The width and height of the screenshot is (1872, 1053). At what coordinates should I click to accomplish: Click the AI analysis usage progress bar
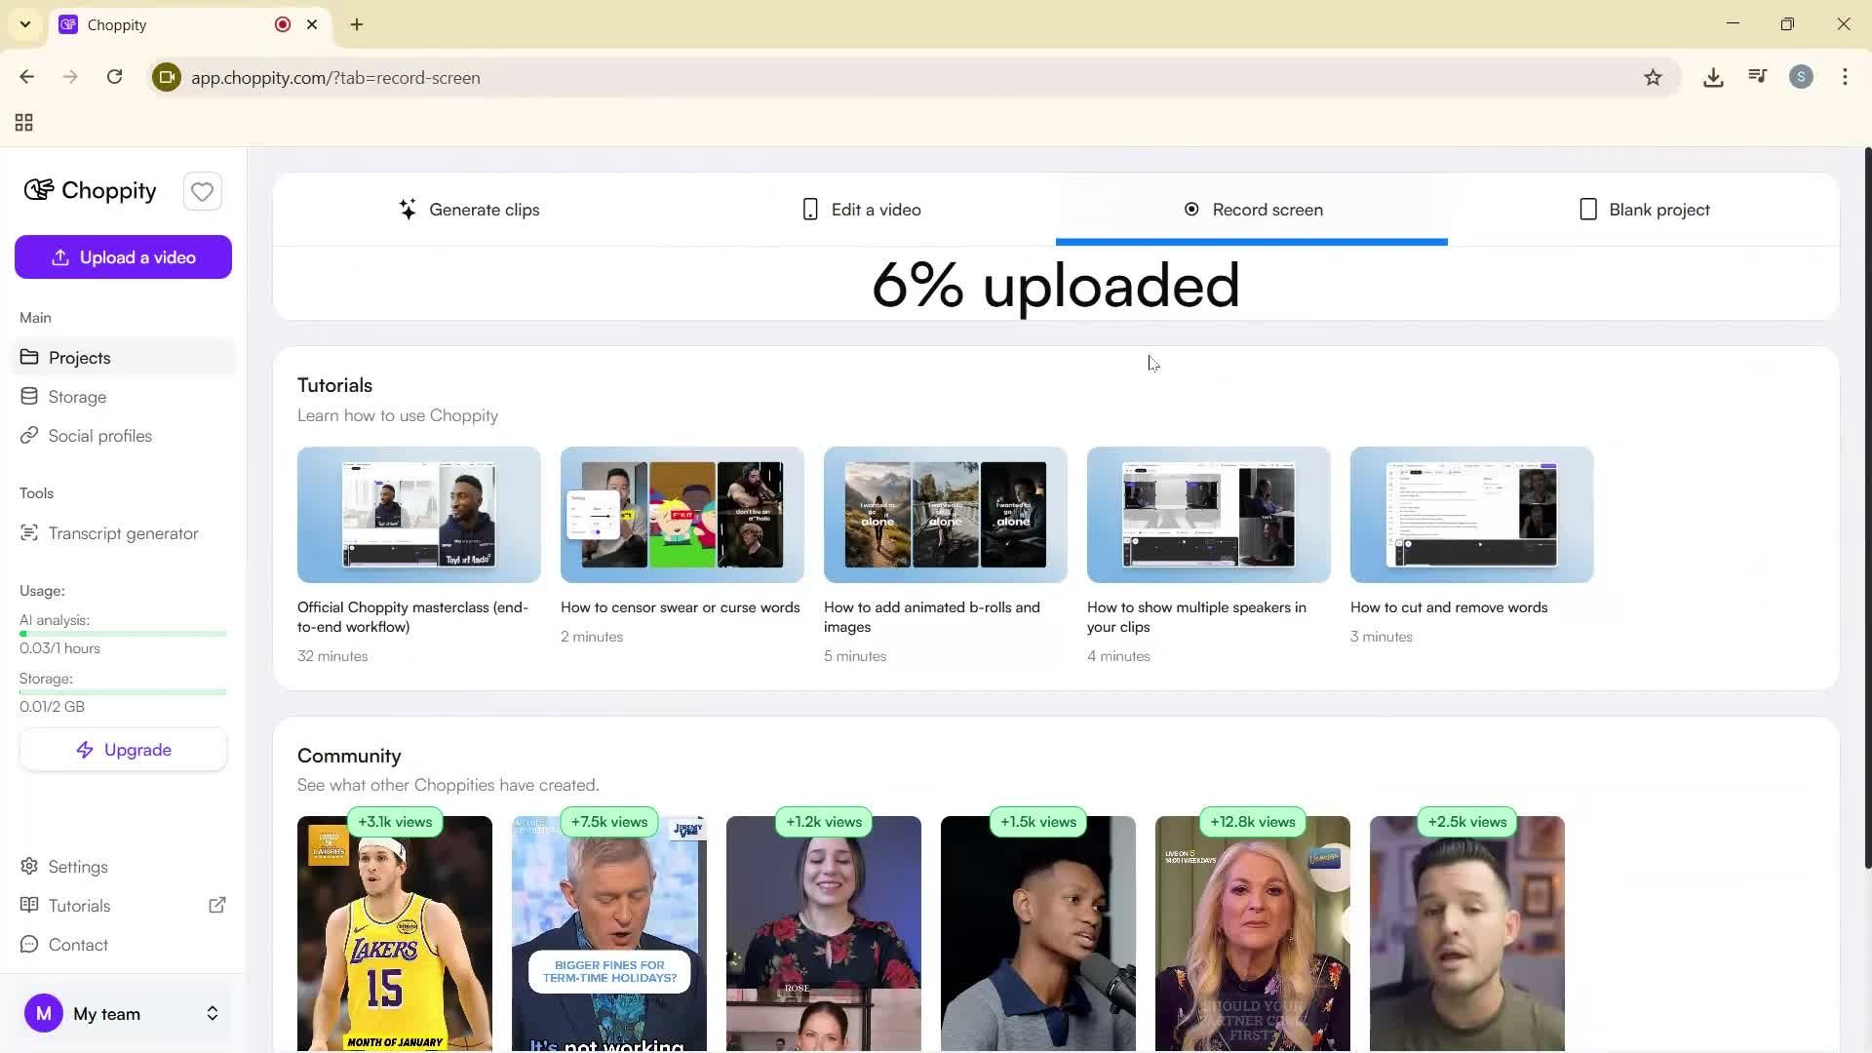pos(123,633)
